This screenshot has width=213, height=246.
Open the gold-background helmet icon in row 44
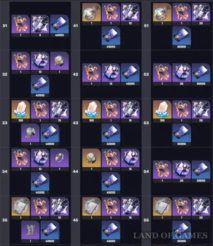(x=92, y=158)
